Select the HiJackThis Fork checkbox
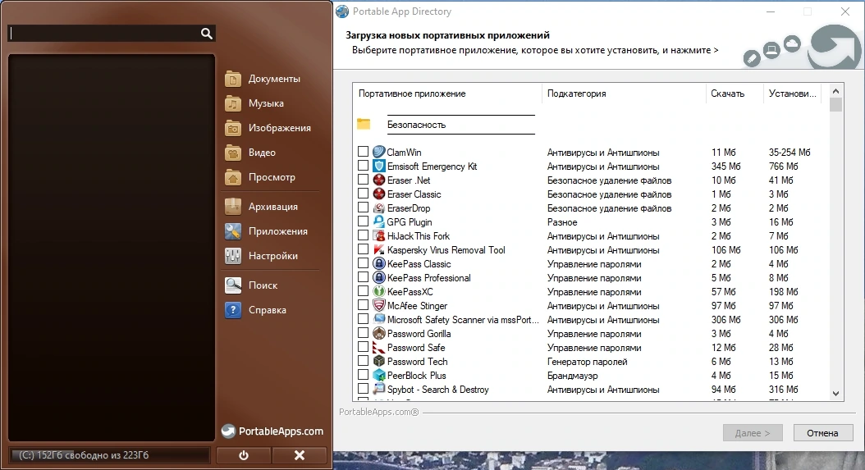This screenshot has width=865, height=470. coord(363,235)
